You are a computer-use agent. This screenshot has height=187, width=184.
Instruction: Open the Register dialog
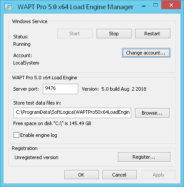(144, 157)
